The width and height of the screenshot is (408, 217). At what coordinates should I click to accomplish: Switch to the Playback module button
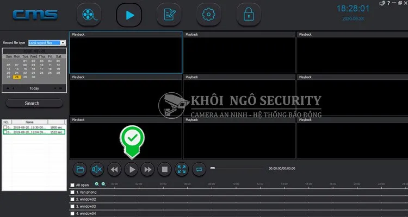click(x=129, y=15)
